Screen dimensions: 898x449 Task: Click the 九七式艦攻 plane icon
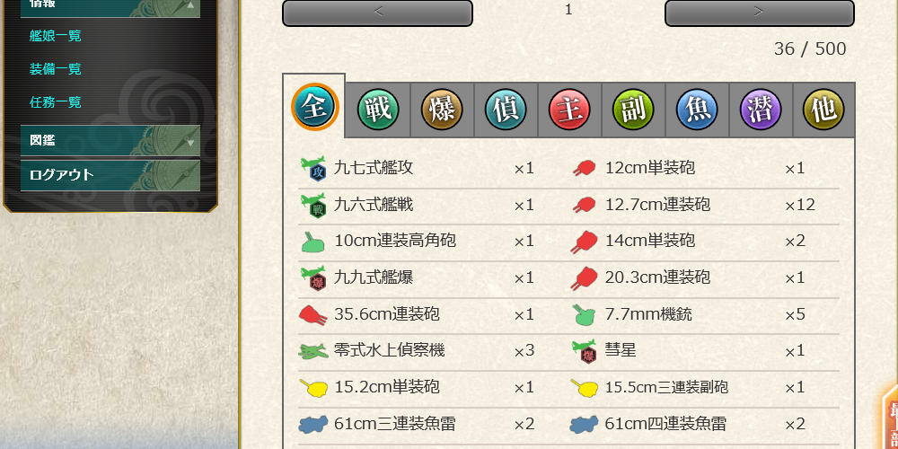click(x=313, y=169)
